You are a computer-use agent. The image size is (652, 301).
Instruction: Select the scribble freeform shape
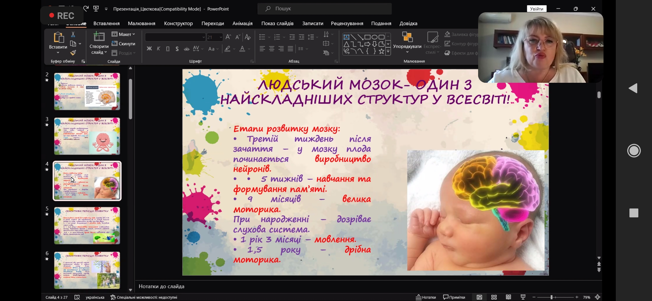(346, 51)
